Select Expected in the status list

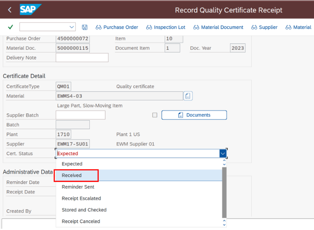tap(139, 164)
